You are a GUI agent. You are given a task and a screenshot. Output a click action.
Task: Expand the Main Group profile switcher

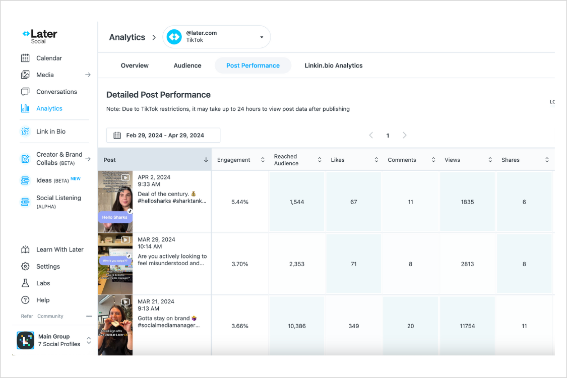[89, 341]
